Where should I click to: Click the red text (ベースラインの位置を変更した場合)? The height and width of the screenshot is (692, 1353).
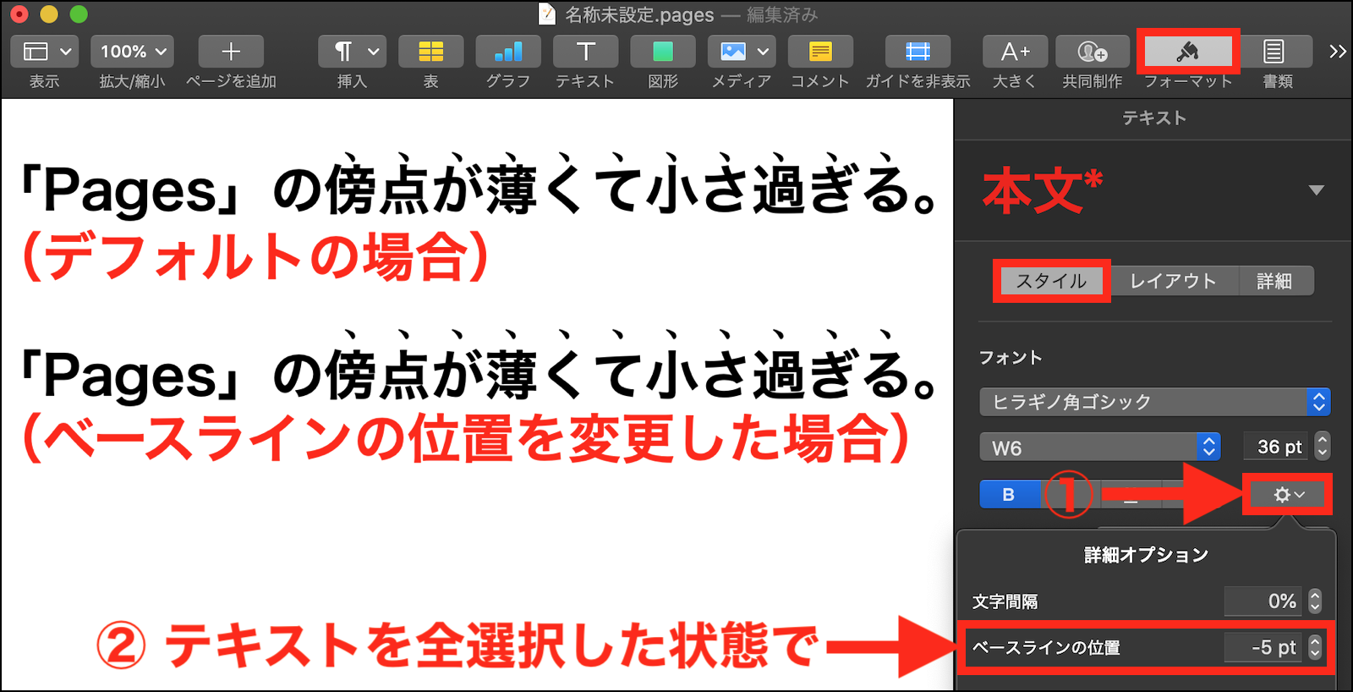tap(466, 438)
